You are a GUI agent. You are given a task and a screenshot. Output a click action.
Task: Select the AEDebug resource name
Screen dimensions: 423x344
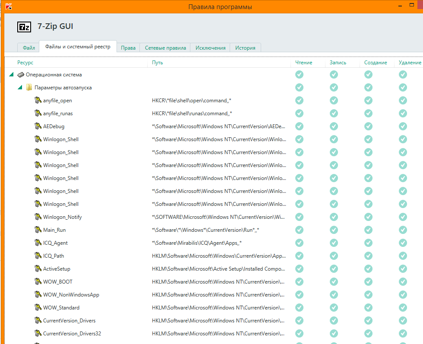click(54, 126)
